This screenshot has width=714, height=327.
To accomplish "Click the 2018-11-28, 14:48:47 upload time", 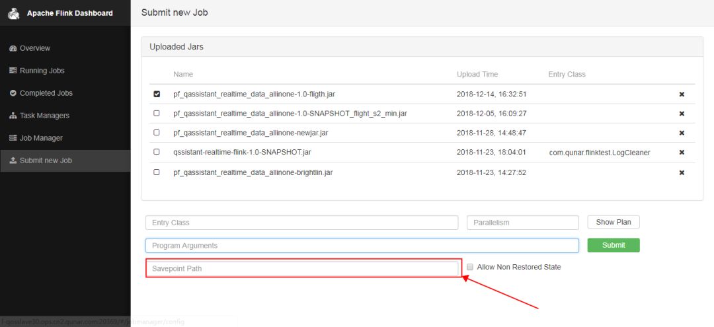I will pos(491,133).
